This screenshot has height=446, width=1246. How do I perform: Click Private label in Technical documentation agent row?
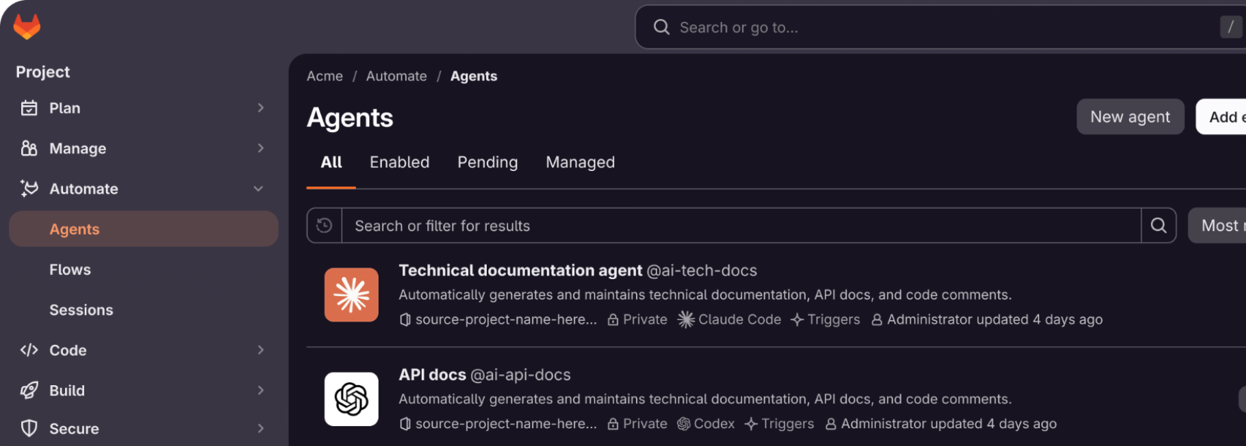[x=645, y=319]
